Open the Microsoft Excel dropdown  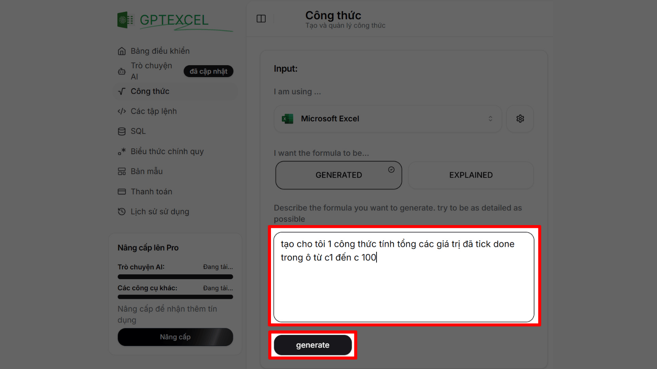pos(388,118)
